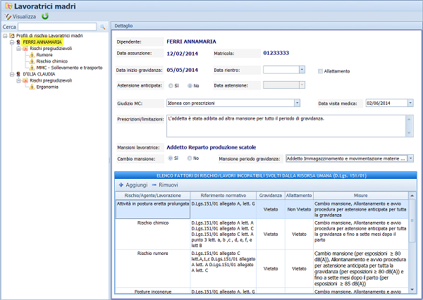
Task: Open the Giudizio MC dropdown
Action: [297, 103]
